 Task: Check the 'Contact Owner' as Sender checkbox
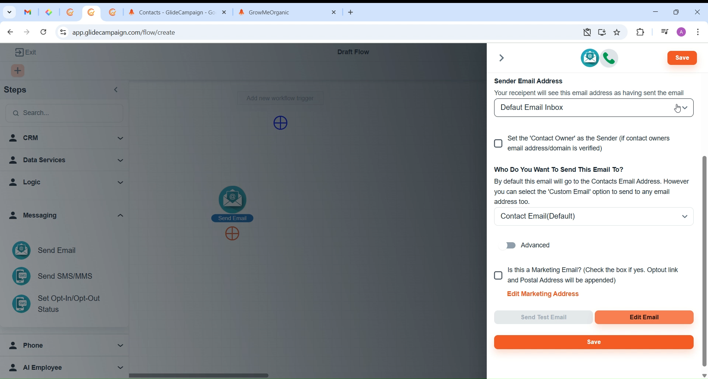(x=499, y=144)
